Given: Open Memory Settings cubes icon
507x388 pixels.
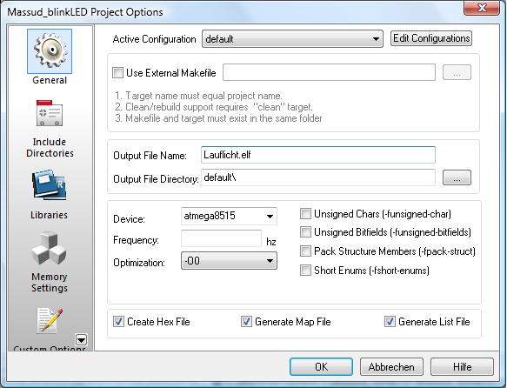Looking at the screenshot, I should click(50, 249).
